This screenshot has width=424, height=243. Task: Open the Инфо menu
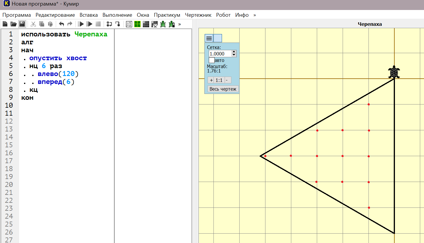pyautogui.click(x=242, y=15)
